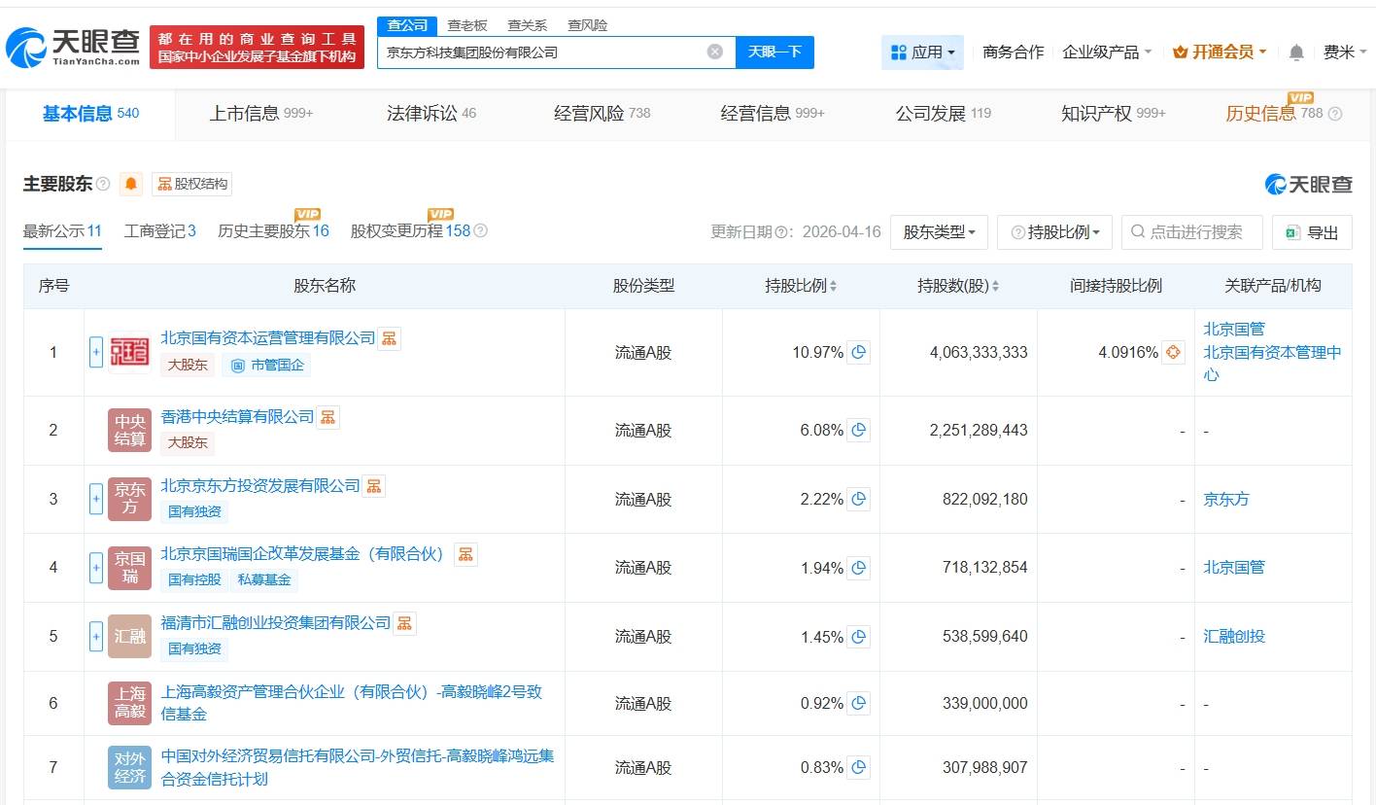This screenshot has height=805, width=1376.
Task: Open the notification bell in top header
Action: click(1296, 52)
